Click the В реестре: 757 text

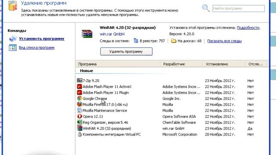click(x=152, y=41)
